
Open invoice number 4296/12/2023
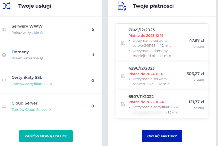(141, 68)
